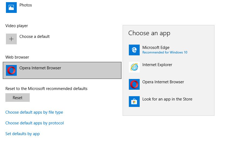Choose Look for an app in the Store
This screenshot has height=144, width=228.
[167, 99]
